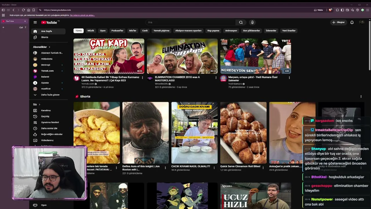The image size is (371, 209).
Task: Open site settings icon beside the URL
Action: click(x=40, y=10)
